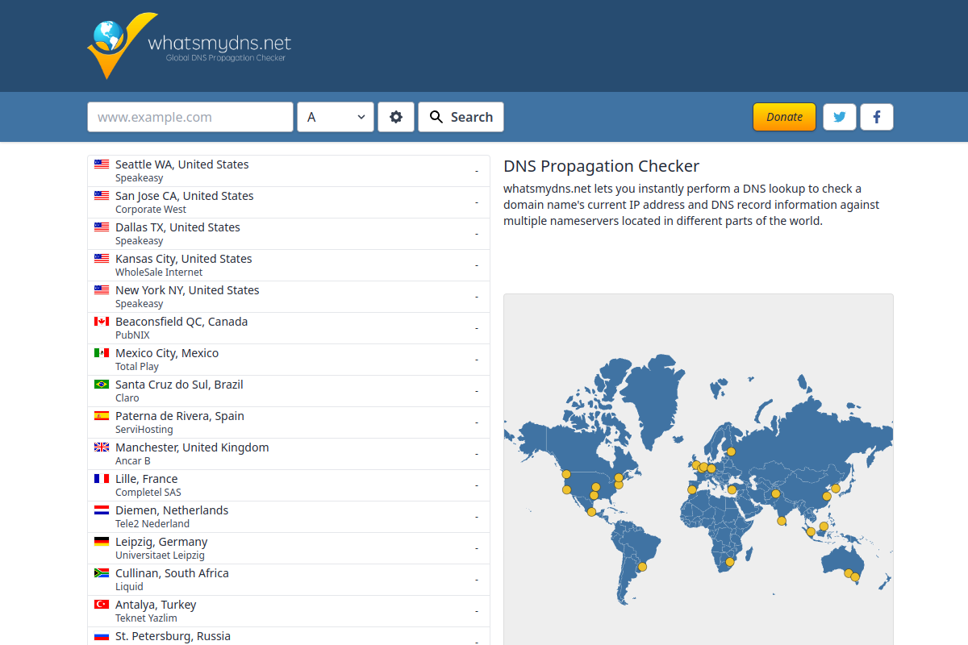Click the Facebook share icon

tap(876, 116)
